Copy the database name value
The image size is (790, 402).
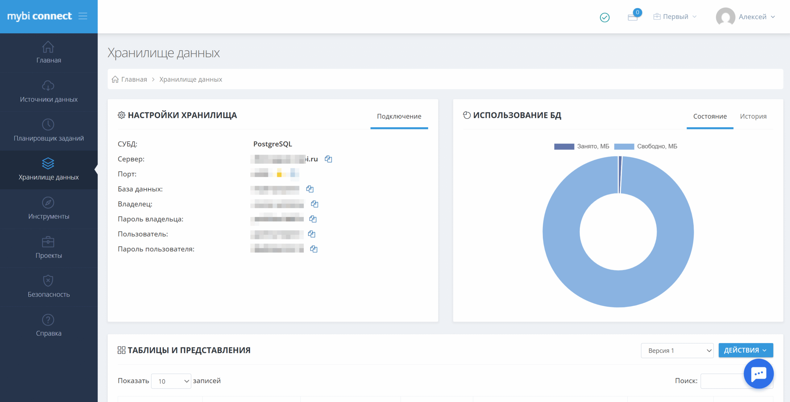click(x=310, y=189)
